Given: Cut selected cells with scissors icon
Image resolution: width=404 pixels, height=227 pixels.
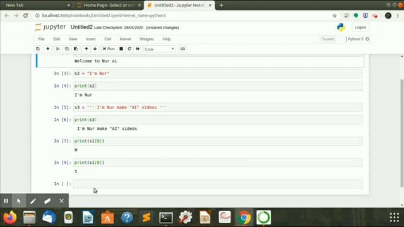Looking at the screenshot, I should pyautogui.click(x=57, y=49).
